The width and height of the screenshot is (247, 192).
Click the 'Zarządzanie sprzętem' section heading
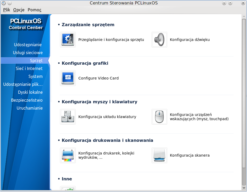pyautogui.click(x=88, y=25)
